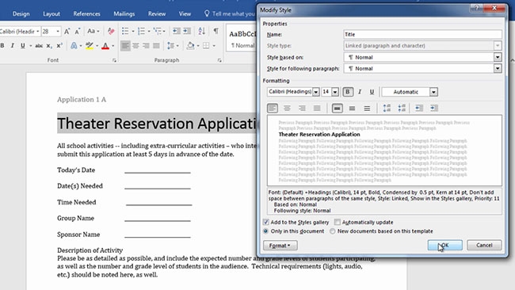Toggle Show paragraph marks in the ribbon
This screenshot has height=290, width=515.
(216, 31)
